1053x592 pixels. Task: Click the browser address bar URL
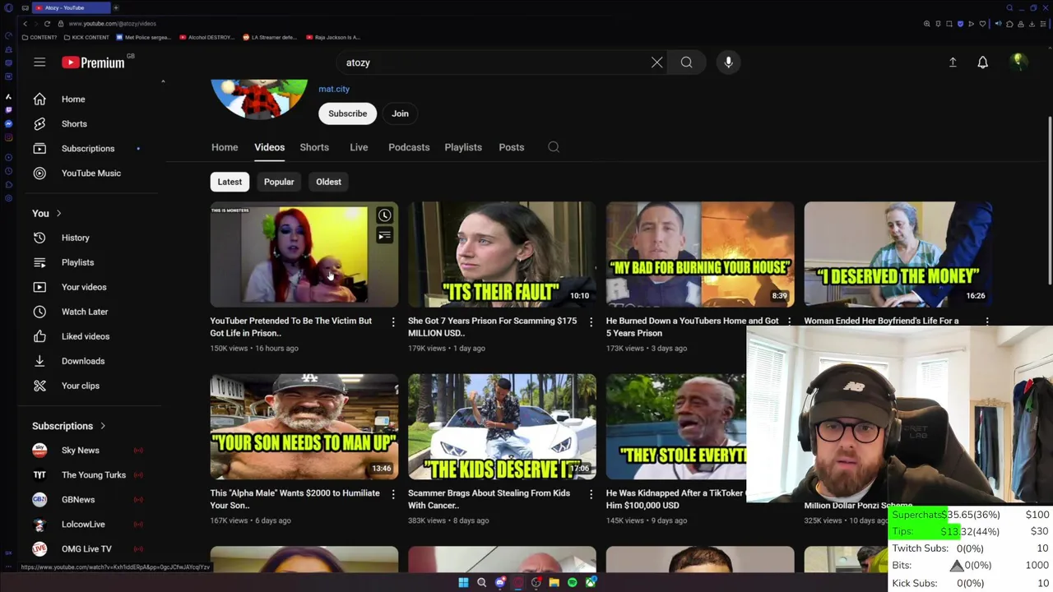point(112,24)
